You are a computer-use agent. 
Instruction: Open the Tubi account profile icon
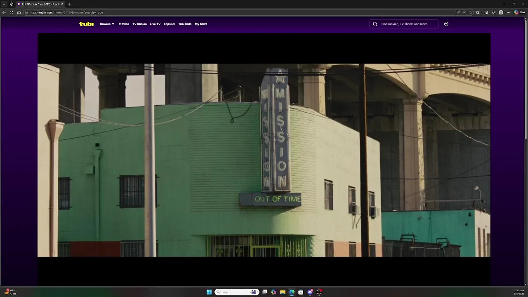[x=446, y=24]
